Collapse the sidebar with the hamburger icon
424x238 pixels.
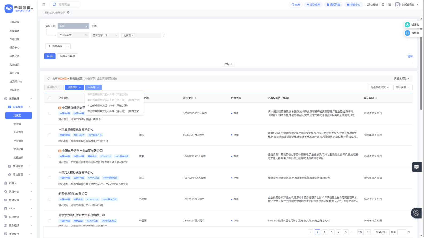(x=44, y=5)
